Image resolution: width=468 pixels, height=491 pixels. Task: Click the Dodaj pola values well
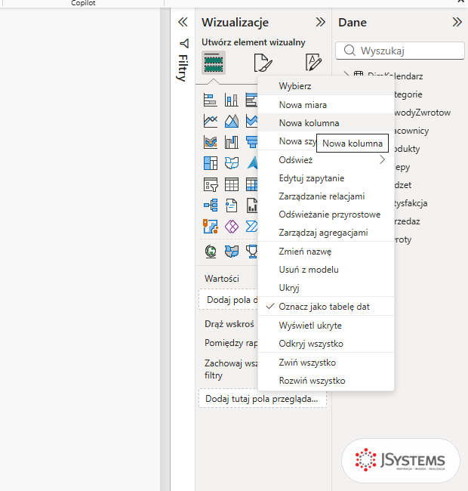pos(229,300)
